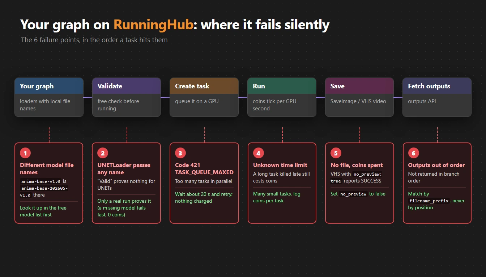The width and height of the screenshot is (486, 277).
Task: Click ""Valid" proves nothing for UNETs" text
Action: [126, 184]
